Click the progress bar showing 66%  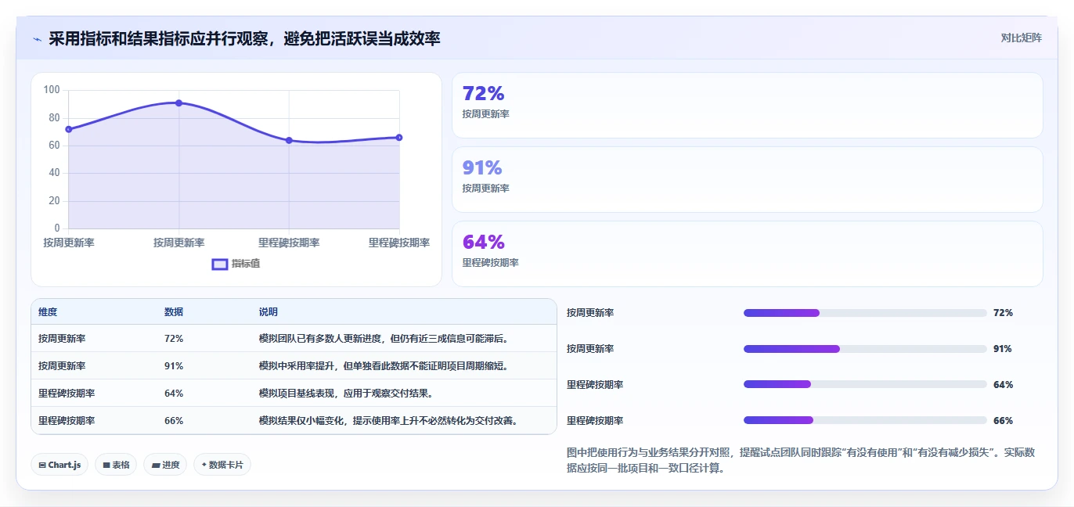point(865,420)
